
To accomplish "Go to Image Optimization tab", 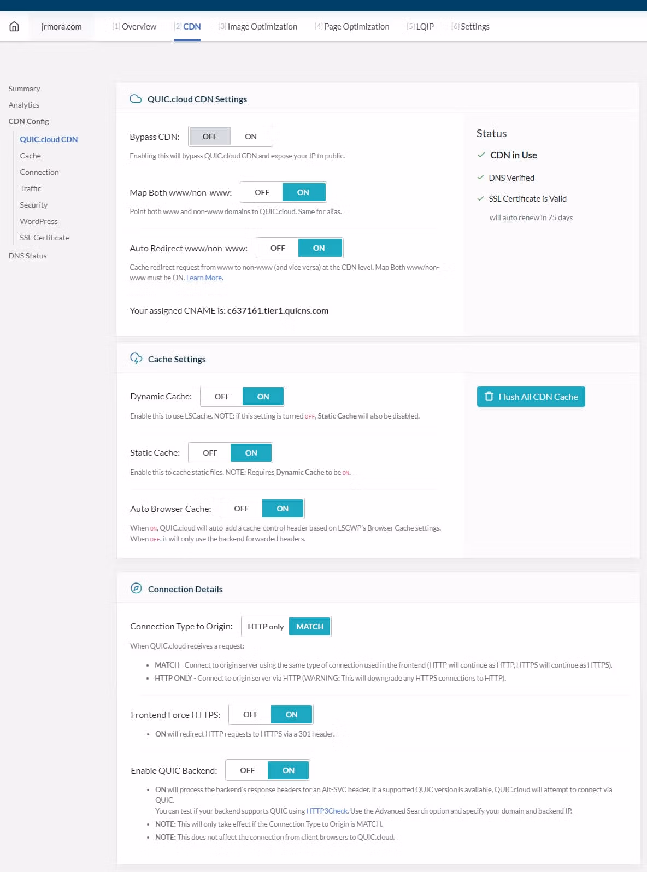I will (257, 26).
